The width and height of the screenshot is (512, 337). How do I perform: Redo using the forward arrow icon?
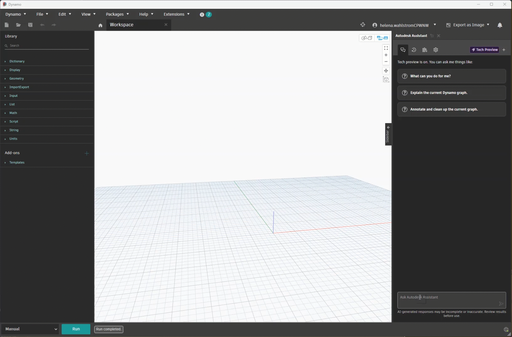54,25
